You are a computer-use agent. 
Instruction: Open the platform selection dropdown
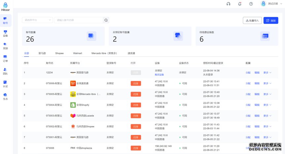[x=38, y=20]
